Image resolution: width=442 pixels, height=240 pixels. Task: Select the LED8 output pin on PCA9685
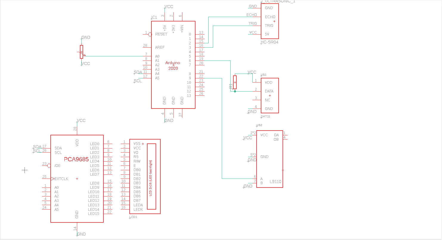tap(94, 183)
